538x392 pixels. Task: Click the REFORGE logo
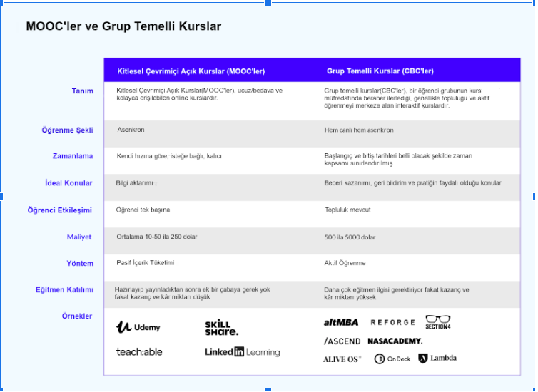pyautogui.click(x=393, y=322)
